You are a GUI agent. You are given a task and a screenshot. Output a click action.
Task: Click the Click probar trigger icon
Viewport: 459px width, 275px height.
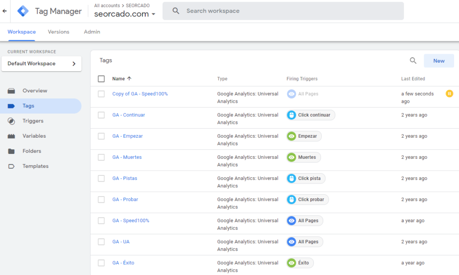tap(291, 200)
